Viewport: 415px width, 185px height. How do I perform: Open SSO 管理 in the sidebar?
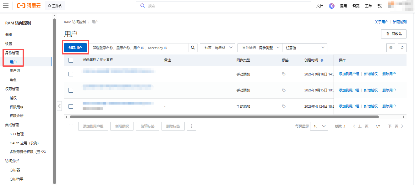click(17, 134)
